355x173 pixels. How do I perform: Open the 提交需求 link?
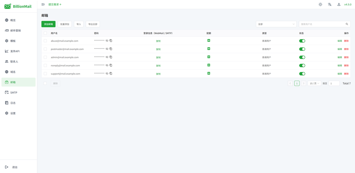55,4
